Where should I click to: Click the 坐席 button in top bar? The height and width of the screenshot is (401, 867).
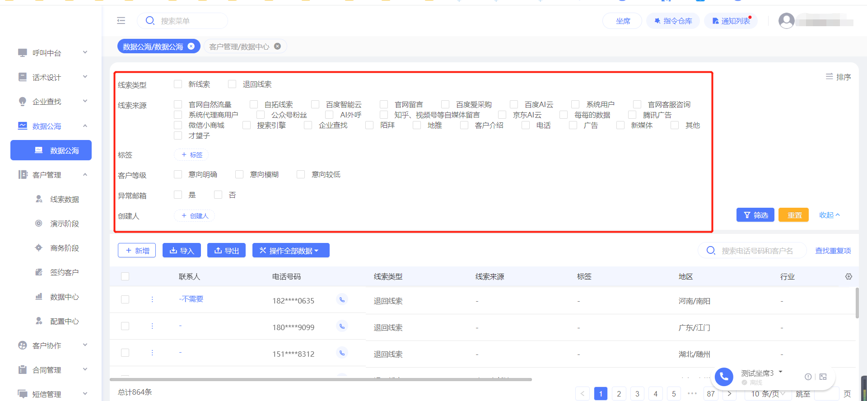pos(622,21)
